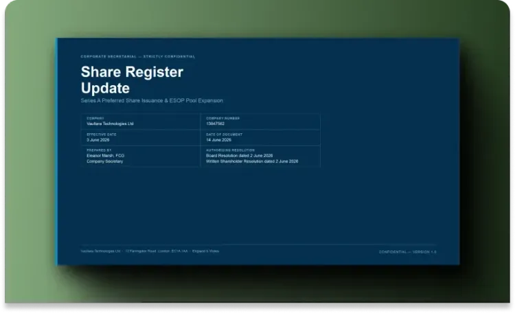Click the "Authorising Resolution" field label
The height and width of the screenshot is (313, 515).
[230, 150]
